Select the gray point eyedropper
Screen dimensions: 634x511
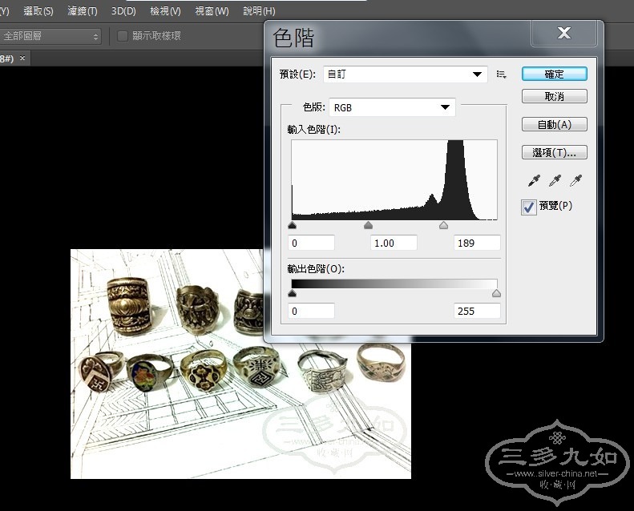tap(555, 182)
